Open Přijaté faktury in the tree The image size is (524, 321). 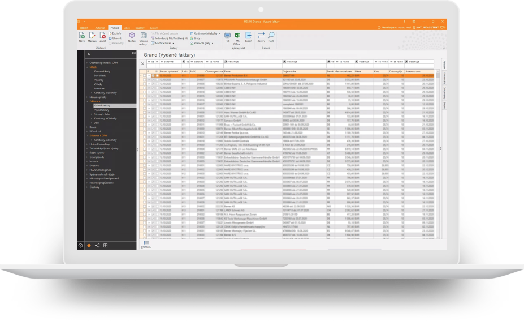pos(101,110)
